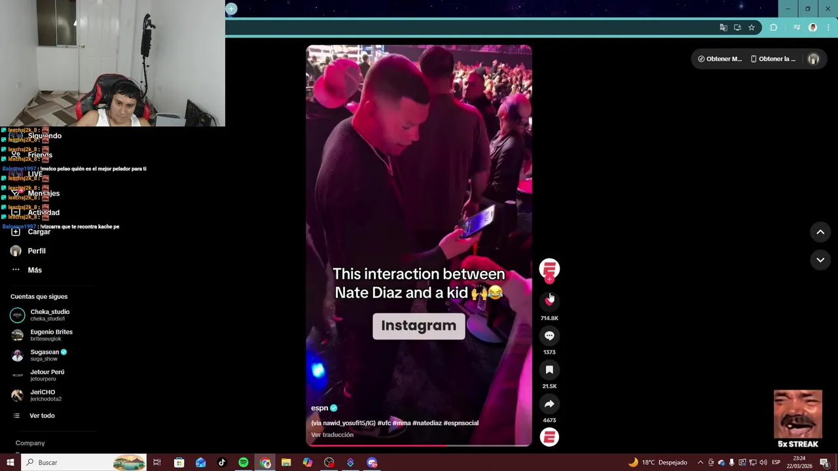Click the network icon in the system tray
This screenshot has height=471, width=838.
tap(752, 462)
